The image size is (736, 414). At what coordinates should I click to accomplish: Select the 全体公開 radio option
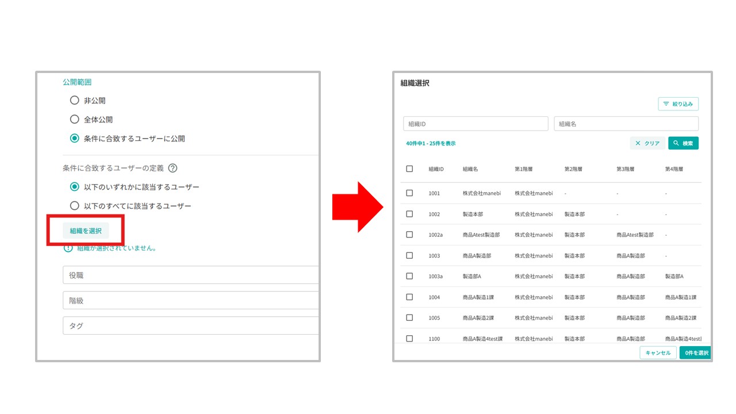tap(74, 120)
